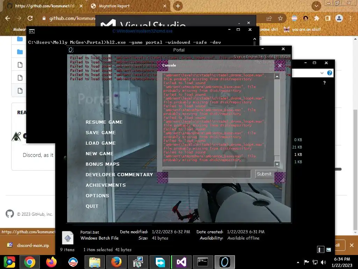Open Chrome from taskbar
The width and height of the screenshot is (358, 269).
(30, 262)
